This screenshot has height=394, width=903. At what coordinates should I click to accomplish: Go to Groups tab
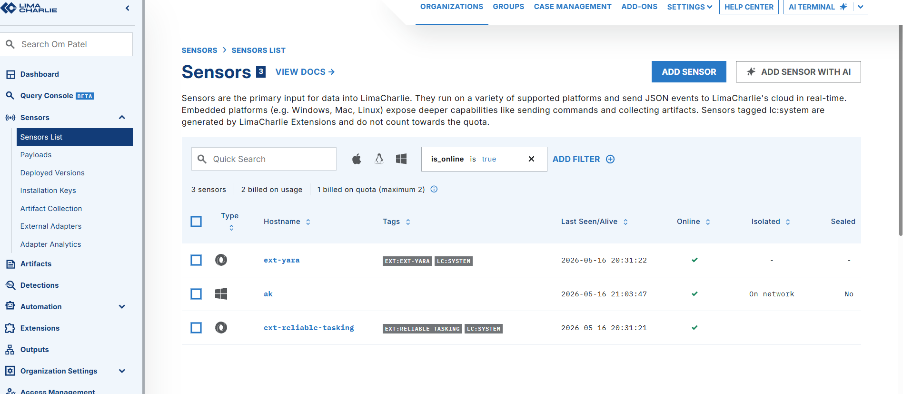[508, 7]
